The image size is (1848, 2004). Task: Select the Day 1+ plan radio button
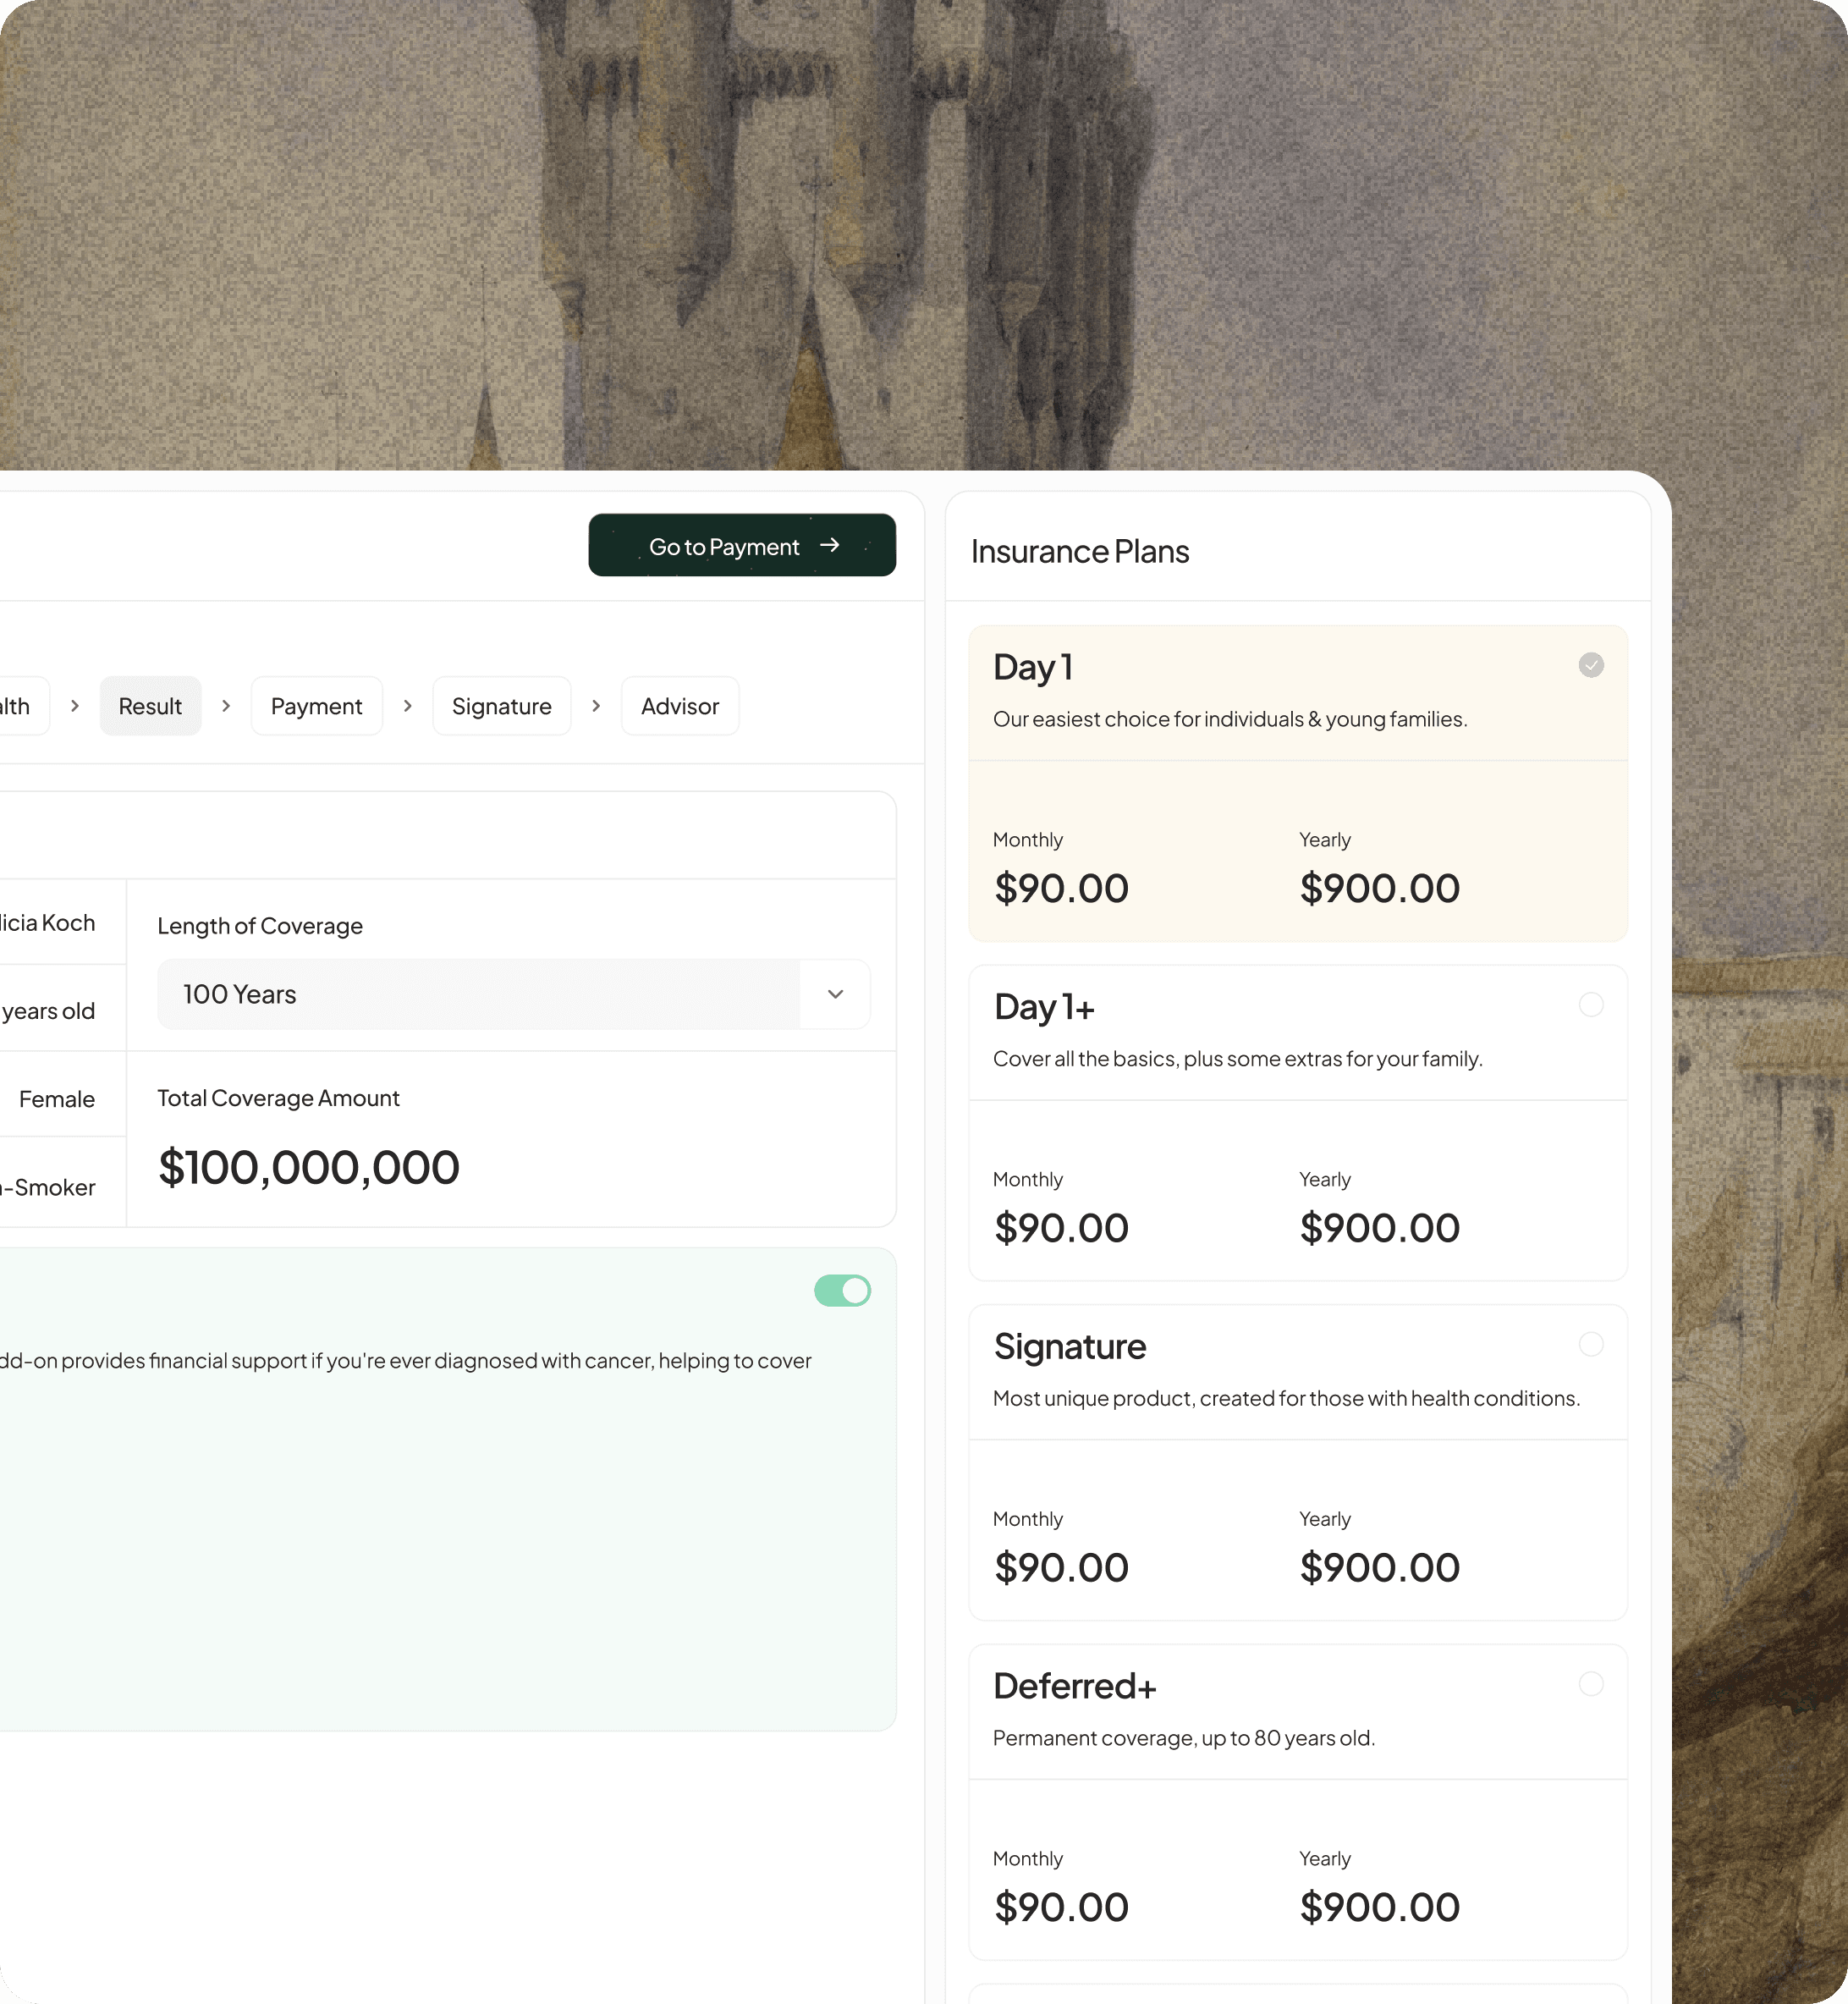pos(1590,1004)
